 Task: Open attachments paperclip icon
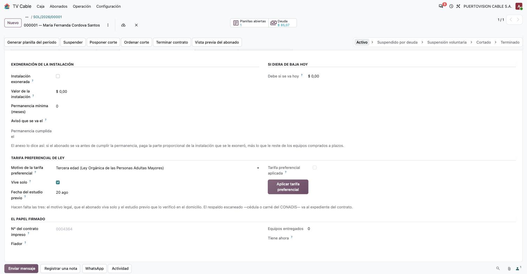(509, 268)
